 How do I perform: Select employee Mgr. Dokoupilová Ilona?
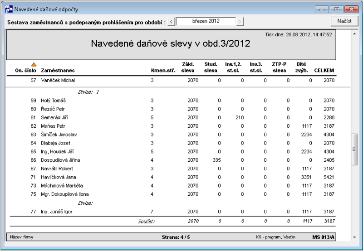coord(65,194)
